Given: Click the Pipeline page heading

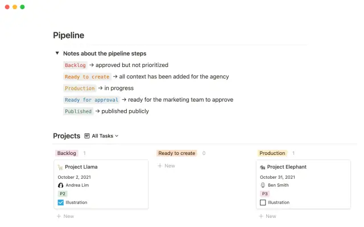Looking at the screenshot, I should tap(69, 35).
